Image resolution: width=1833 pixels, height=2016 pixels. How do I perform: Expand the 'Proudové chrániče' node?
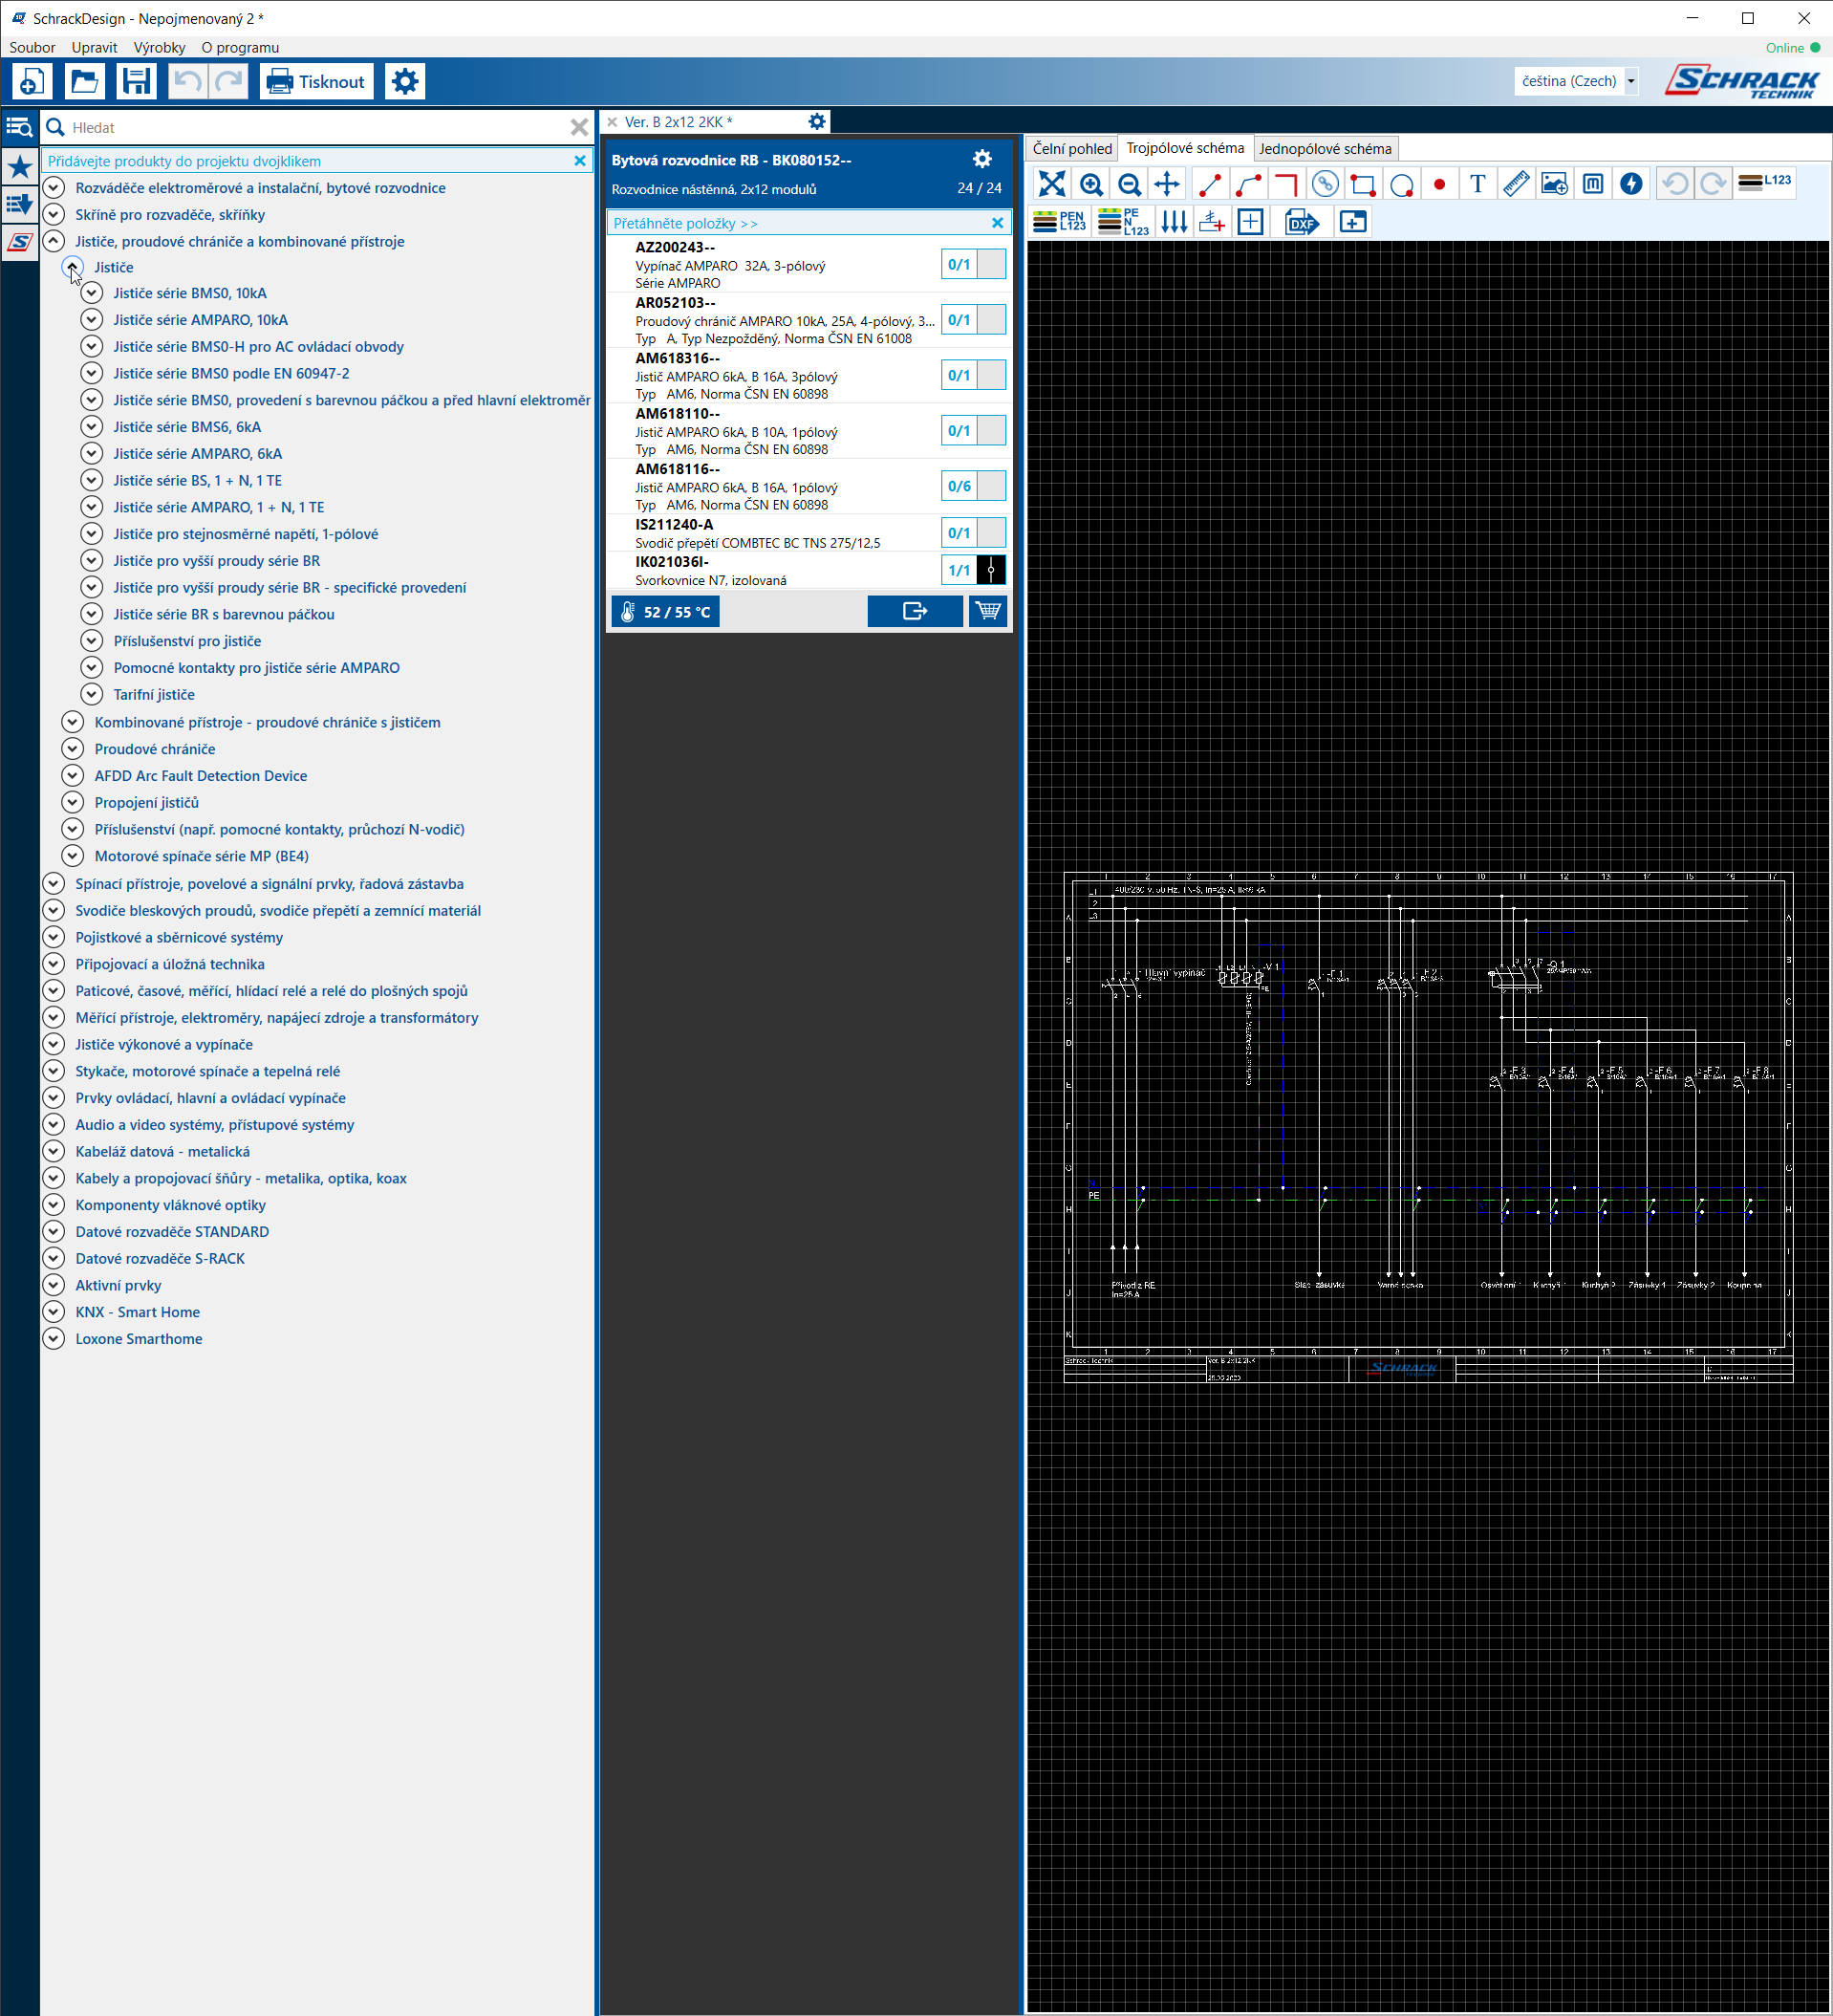72,749
